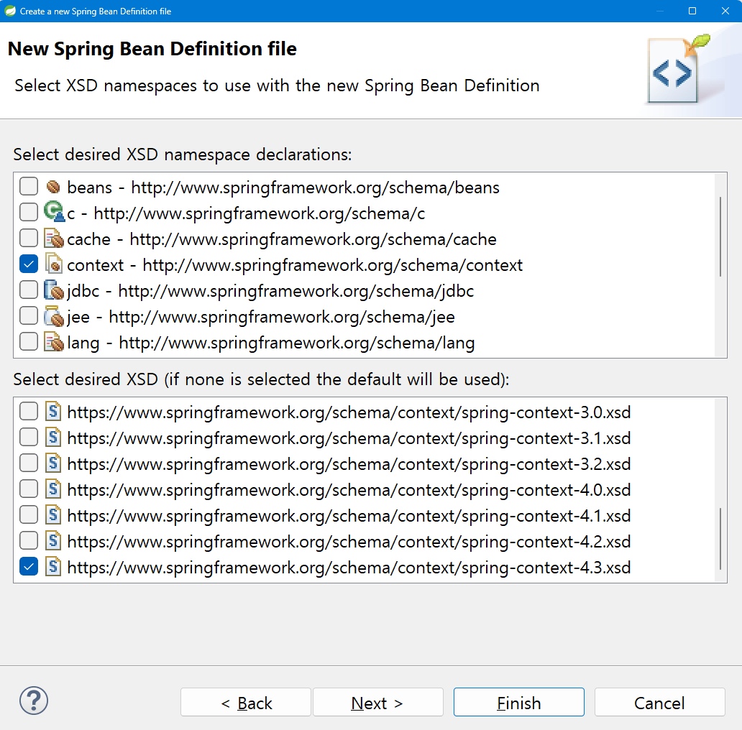Open help via the question mark icon

click(34, 701)
